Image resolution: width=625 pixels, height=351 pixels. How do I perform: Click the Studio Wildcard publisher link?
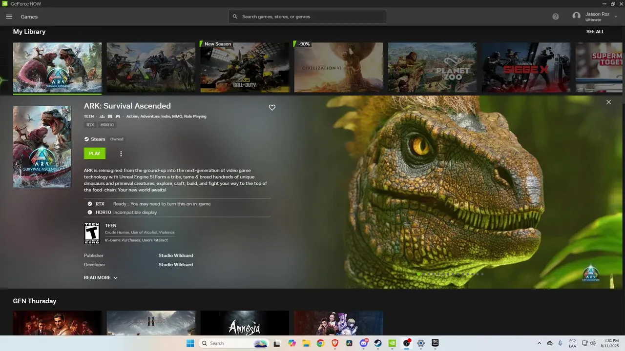(x=176, y=255)
